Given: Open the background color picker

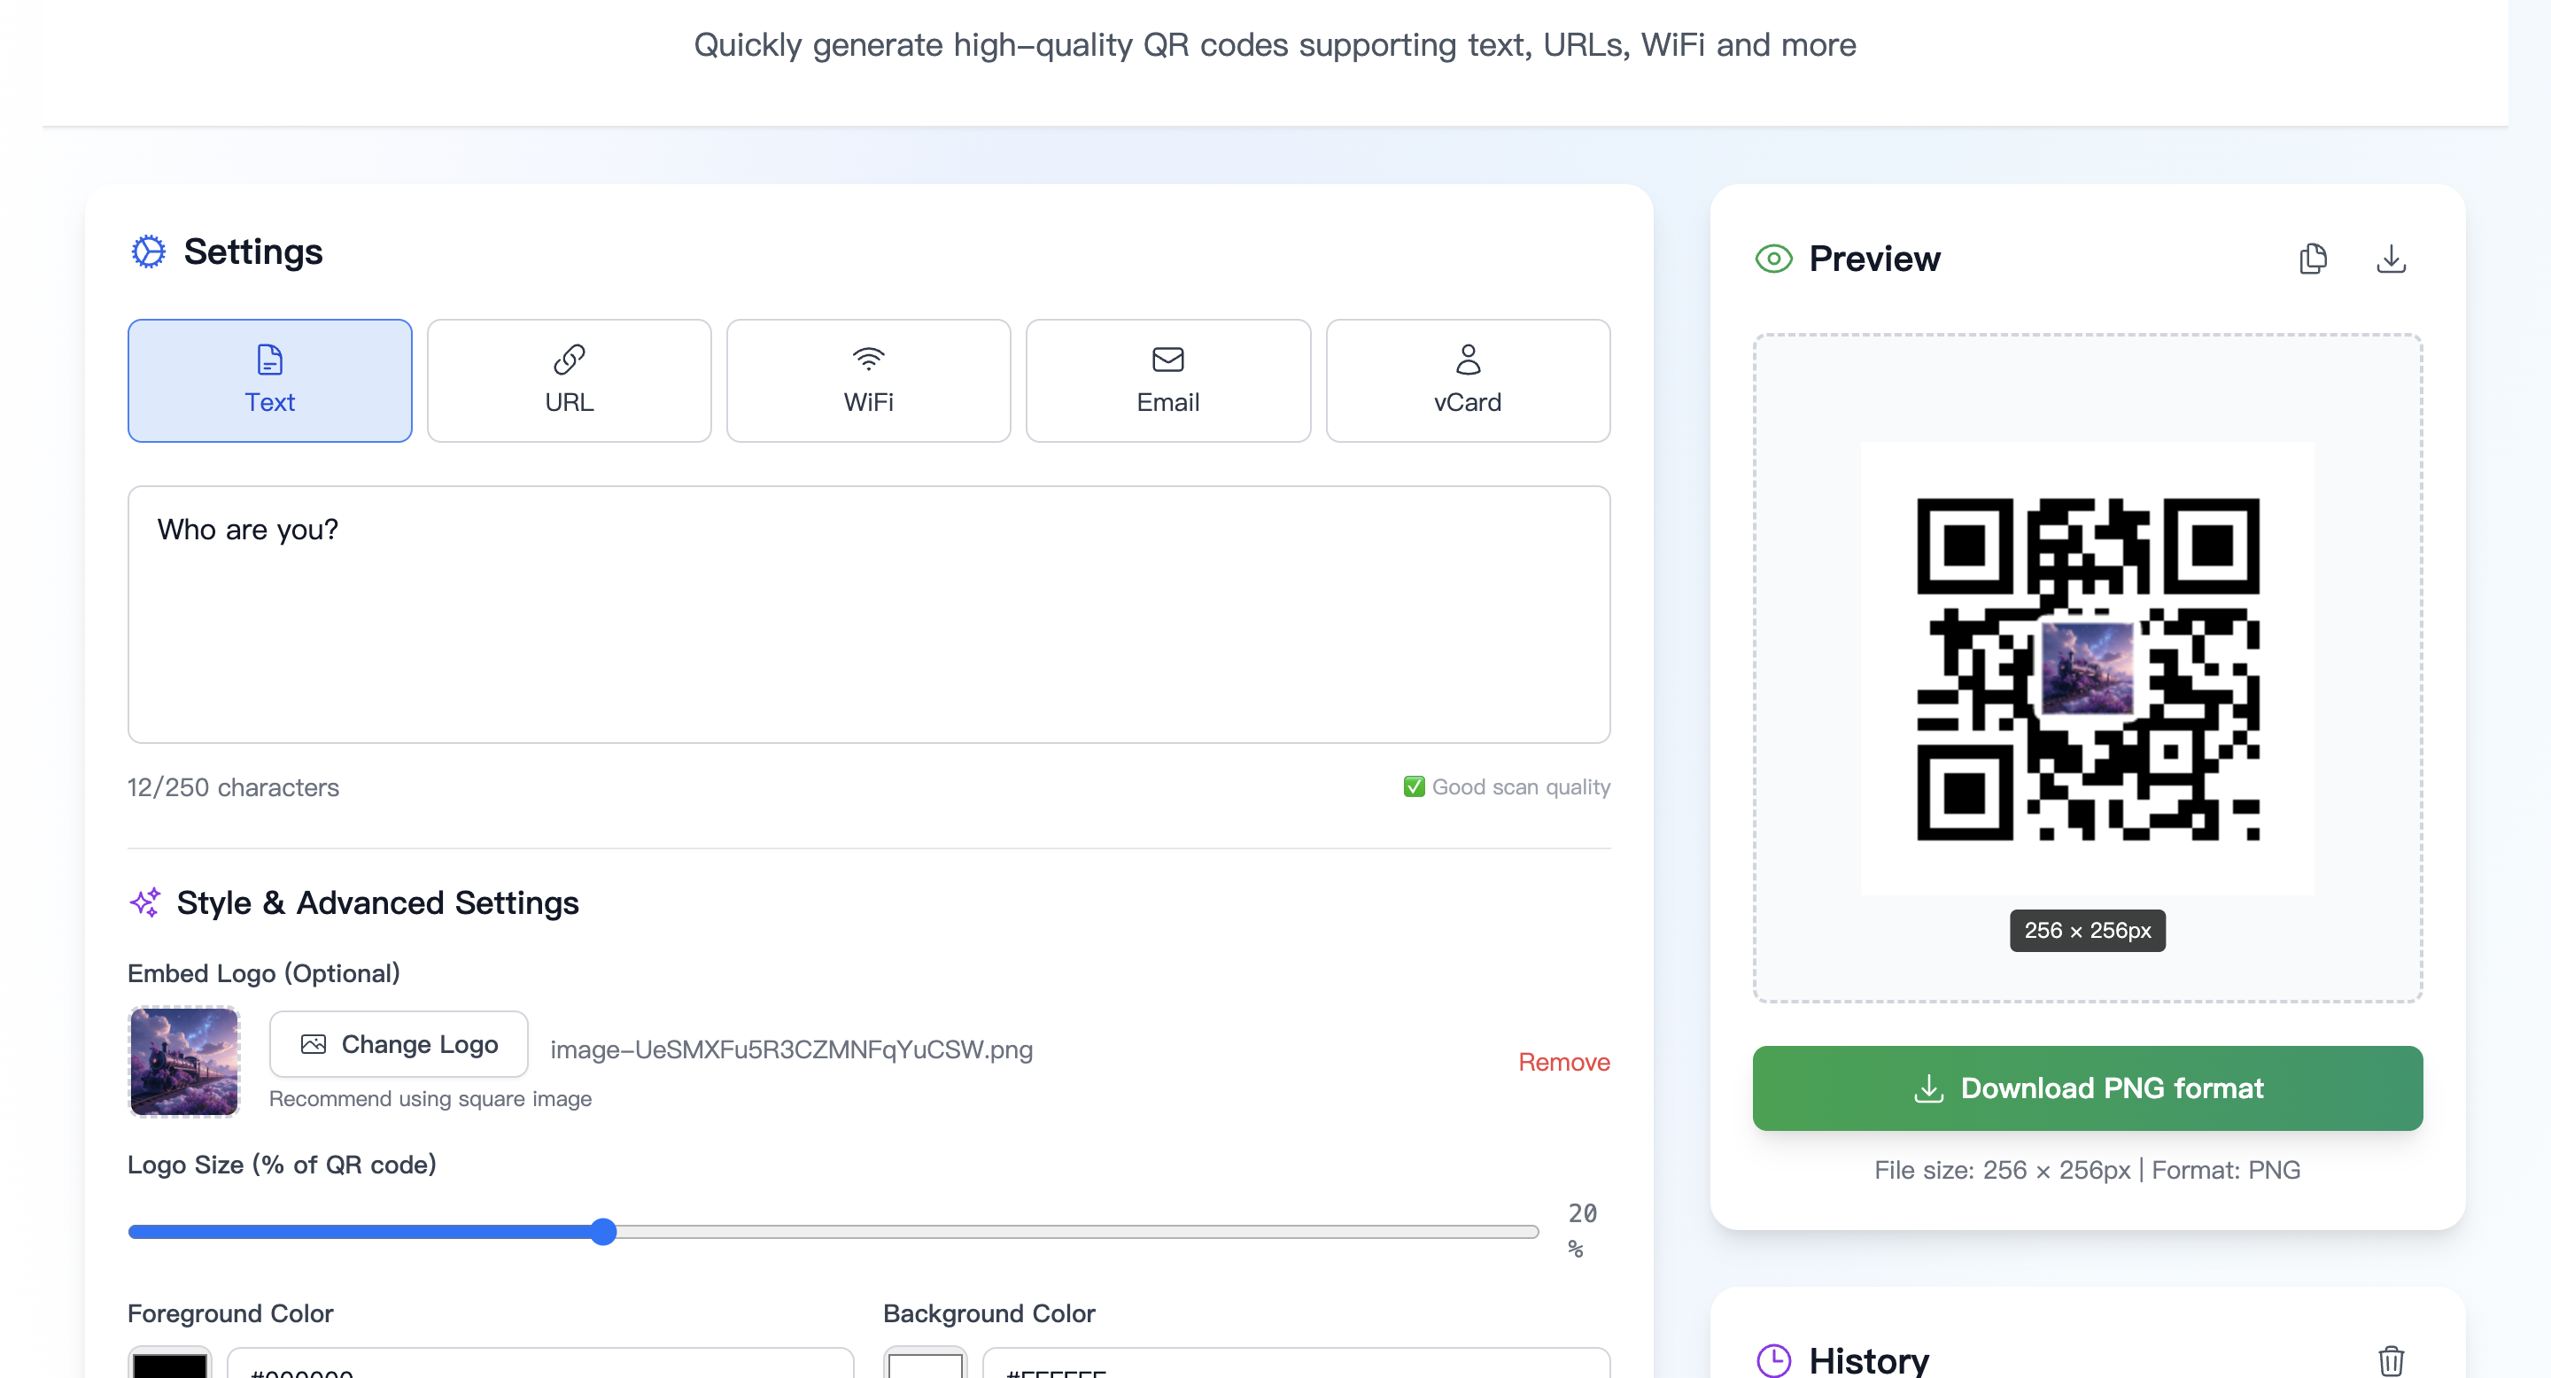Looking at the screenshot, I should 924,1366.
